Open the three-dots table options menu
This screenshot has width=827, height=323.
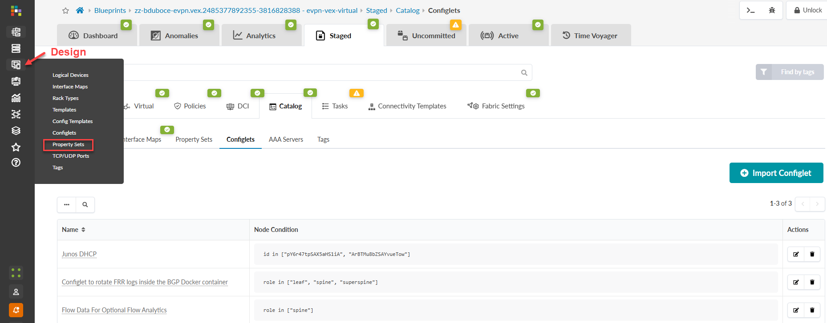tap(67, 205)
